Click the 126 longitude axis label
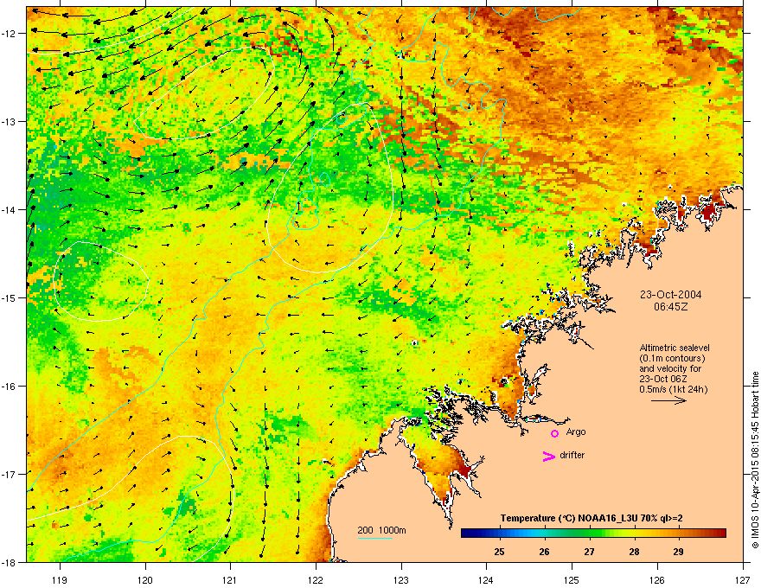Viewport: 761px width, 588px height. point(657,579)
